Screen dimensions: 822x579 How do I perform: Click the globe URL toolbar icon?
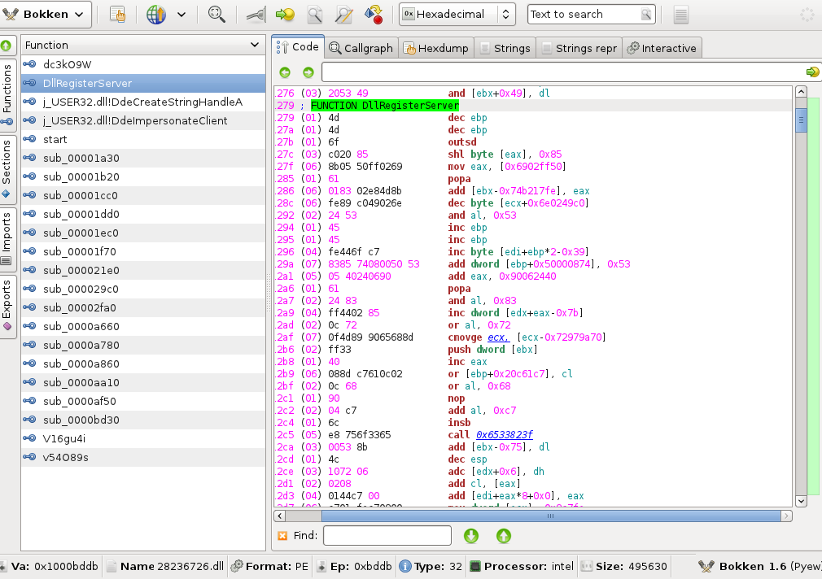[156, 14]
